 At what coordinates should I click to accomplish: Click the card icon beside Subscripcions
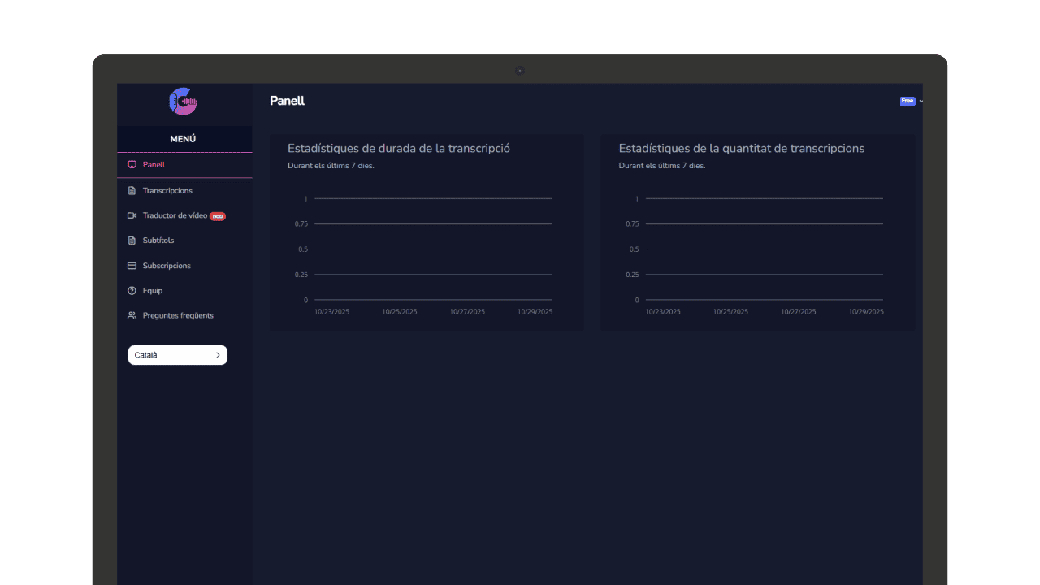(x=132, y=266)
